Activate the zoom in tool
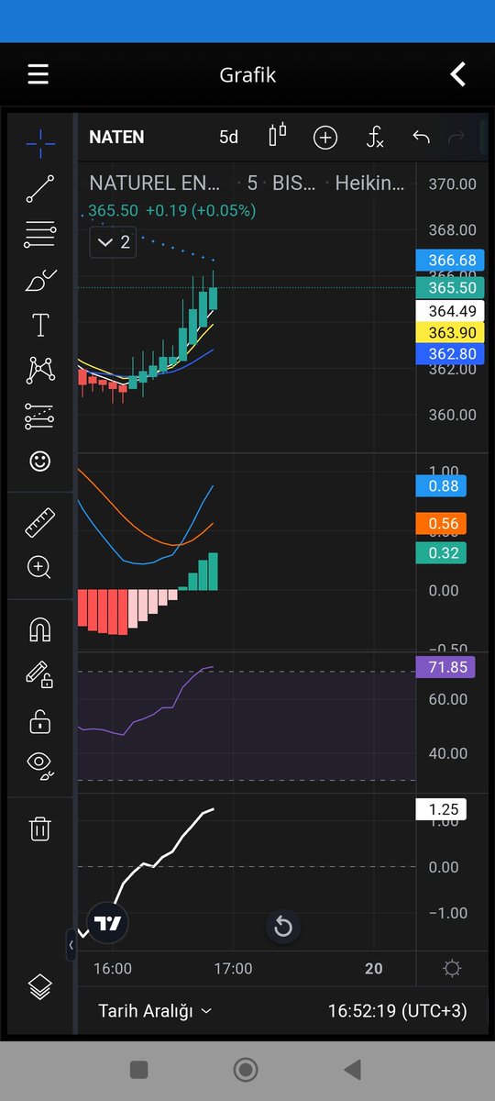The image size is (495, 1101). click(x=39, y=567)
